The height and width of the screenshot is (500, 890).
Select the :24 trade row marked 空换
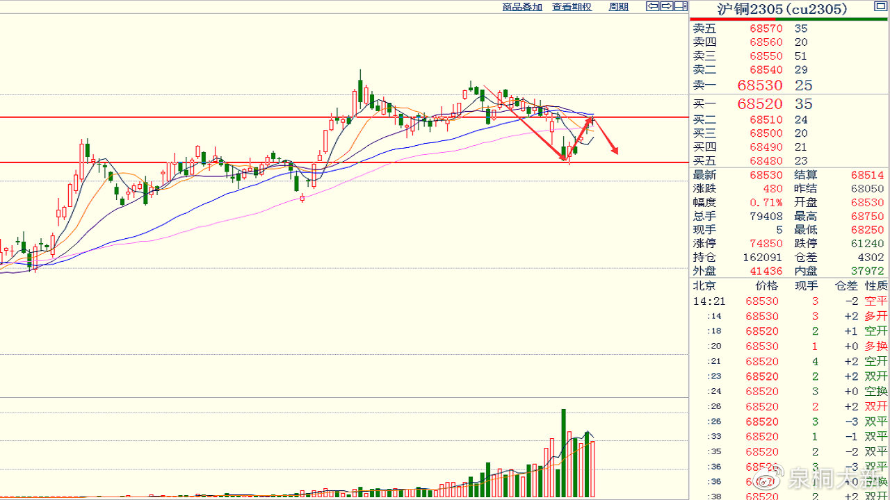(x=790, y=392)
